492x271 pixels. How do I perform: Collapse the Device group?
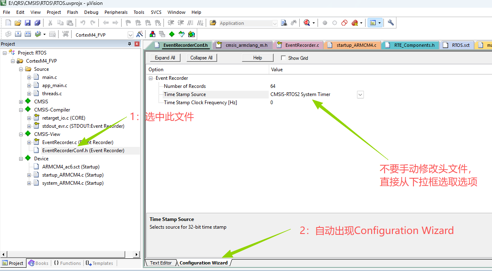click(21, 159)
